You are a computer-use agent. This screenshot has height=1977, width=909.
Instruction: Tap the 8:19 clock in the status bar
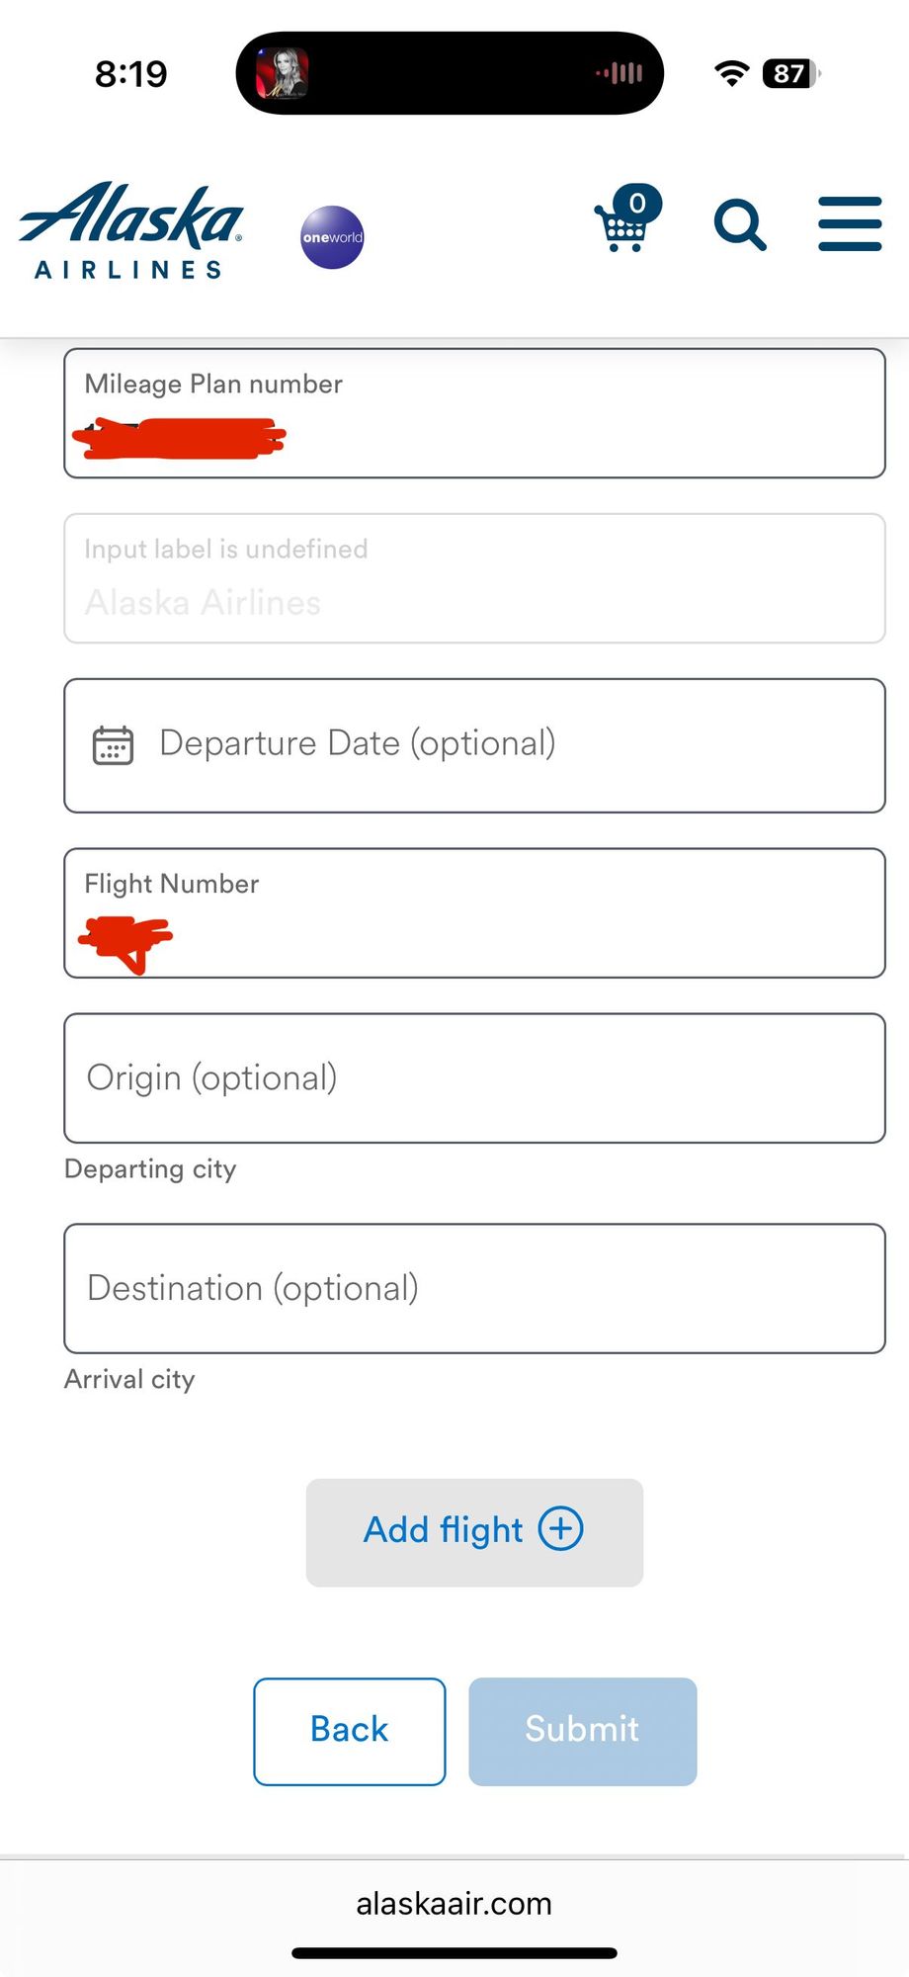(x=131, y=74)
